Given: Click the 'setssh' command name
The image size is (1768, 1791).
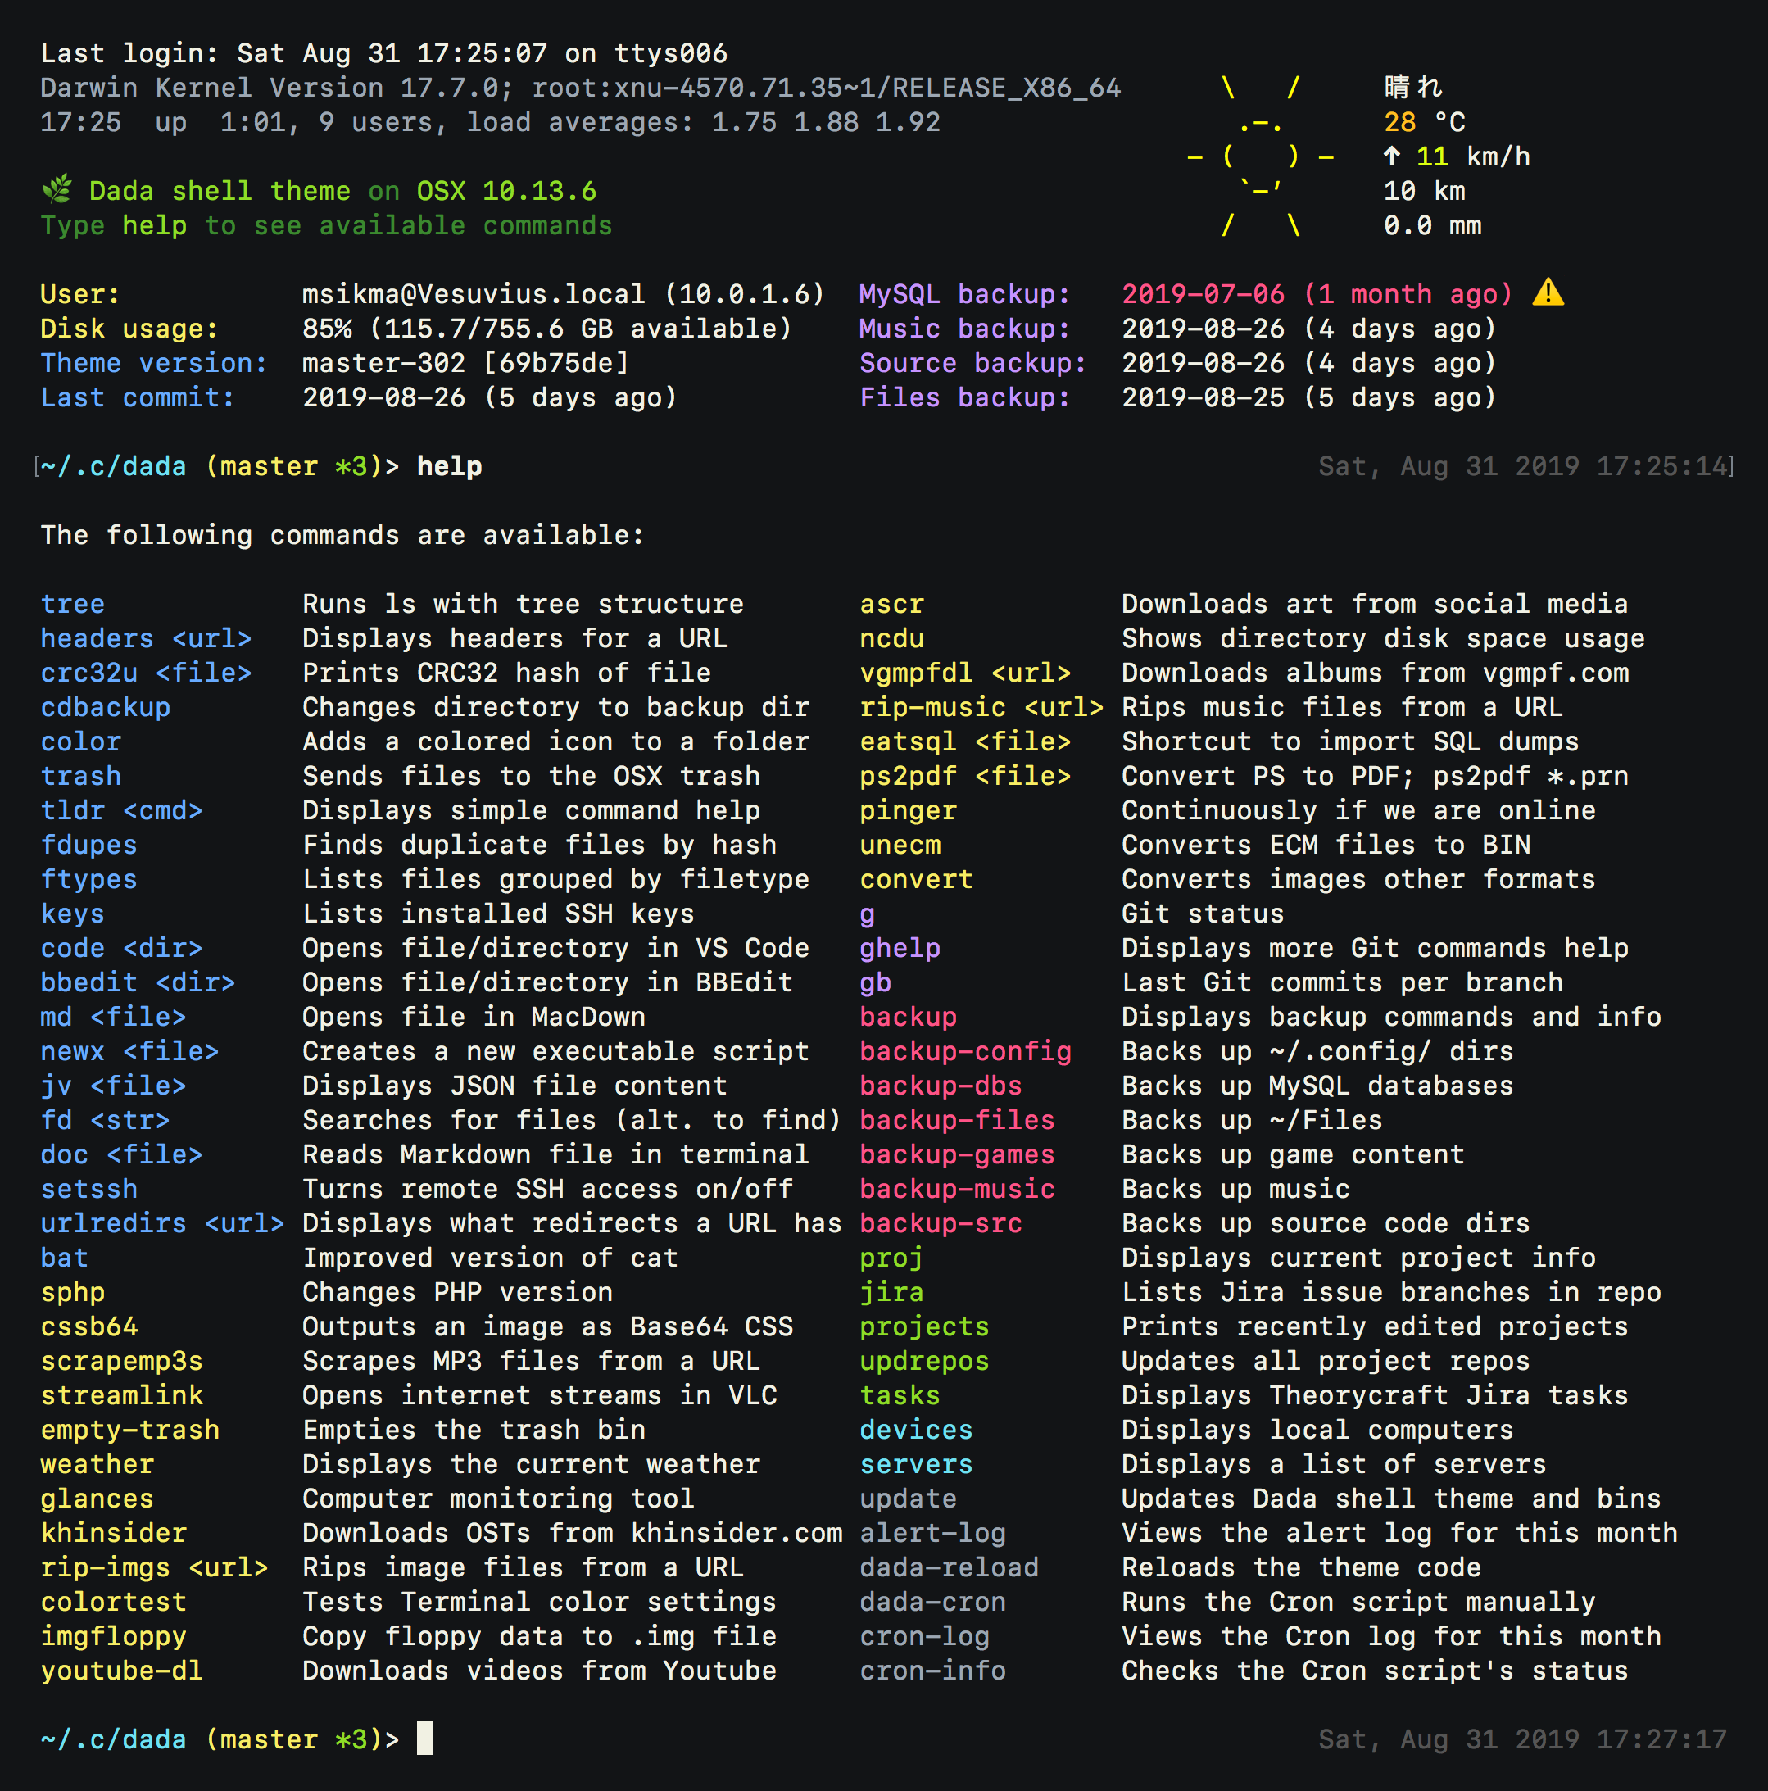Looking at the screenshot, I should tap(89, 1190).
